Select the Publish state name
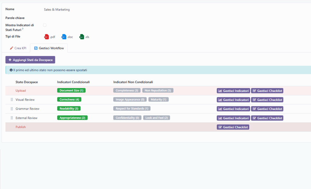 [x=21, y=127]
